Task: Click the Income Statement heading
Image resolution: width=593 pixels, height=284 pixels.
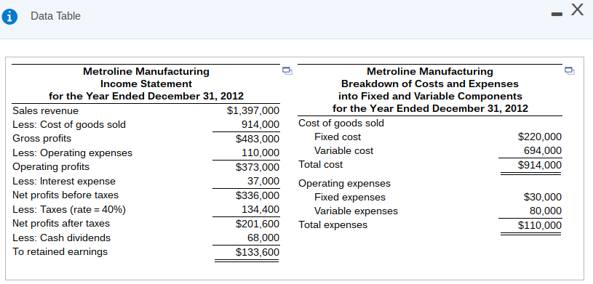Action: pyautogui.click(x=146, y=84)
